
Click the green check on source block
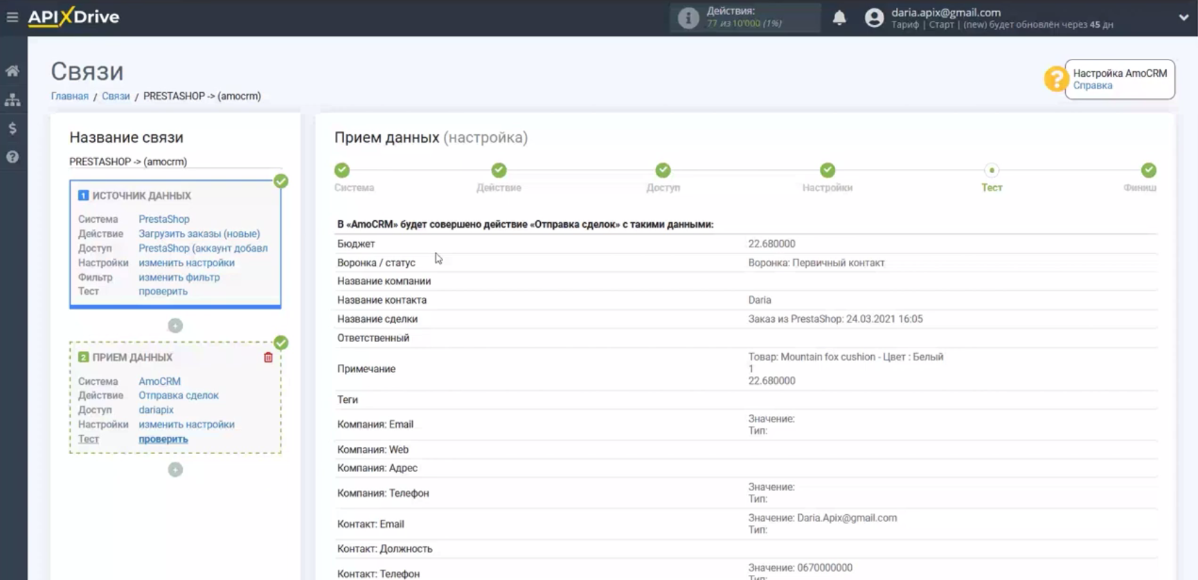coord(280,181)
